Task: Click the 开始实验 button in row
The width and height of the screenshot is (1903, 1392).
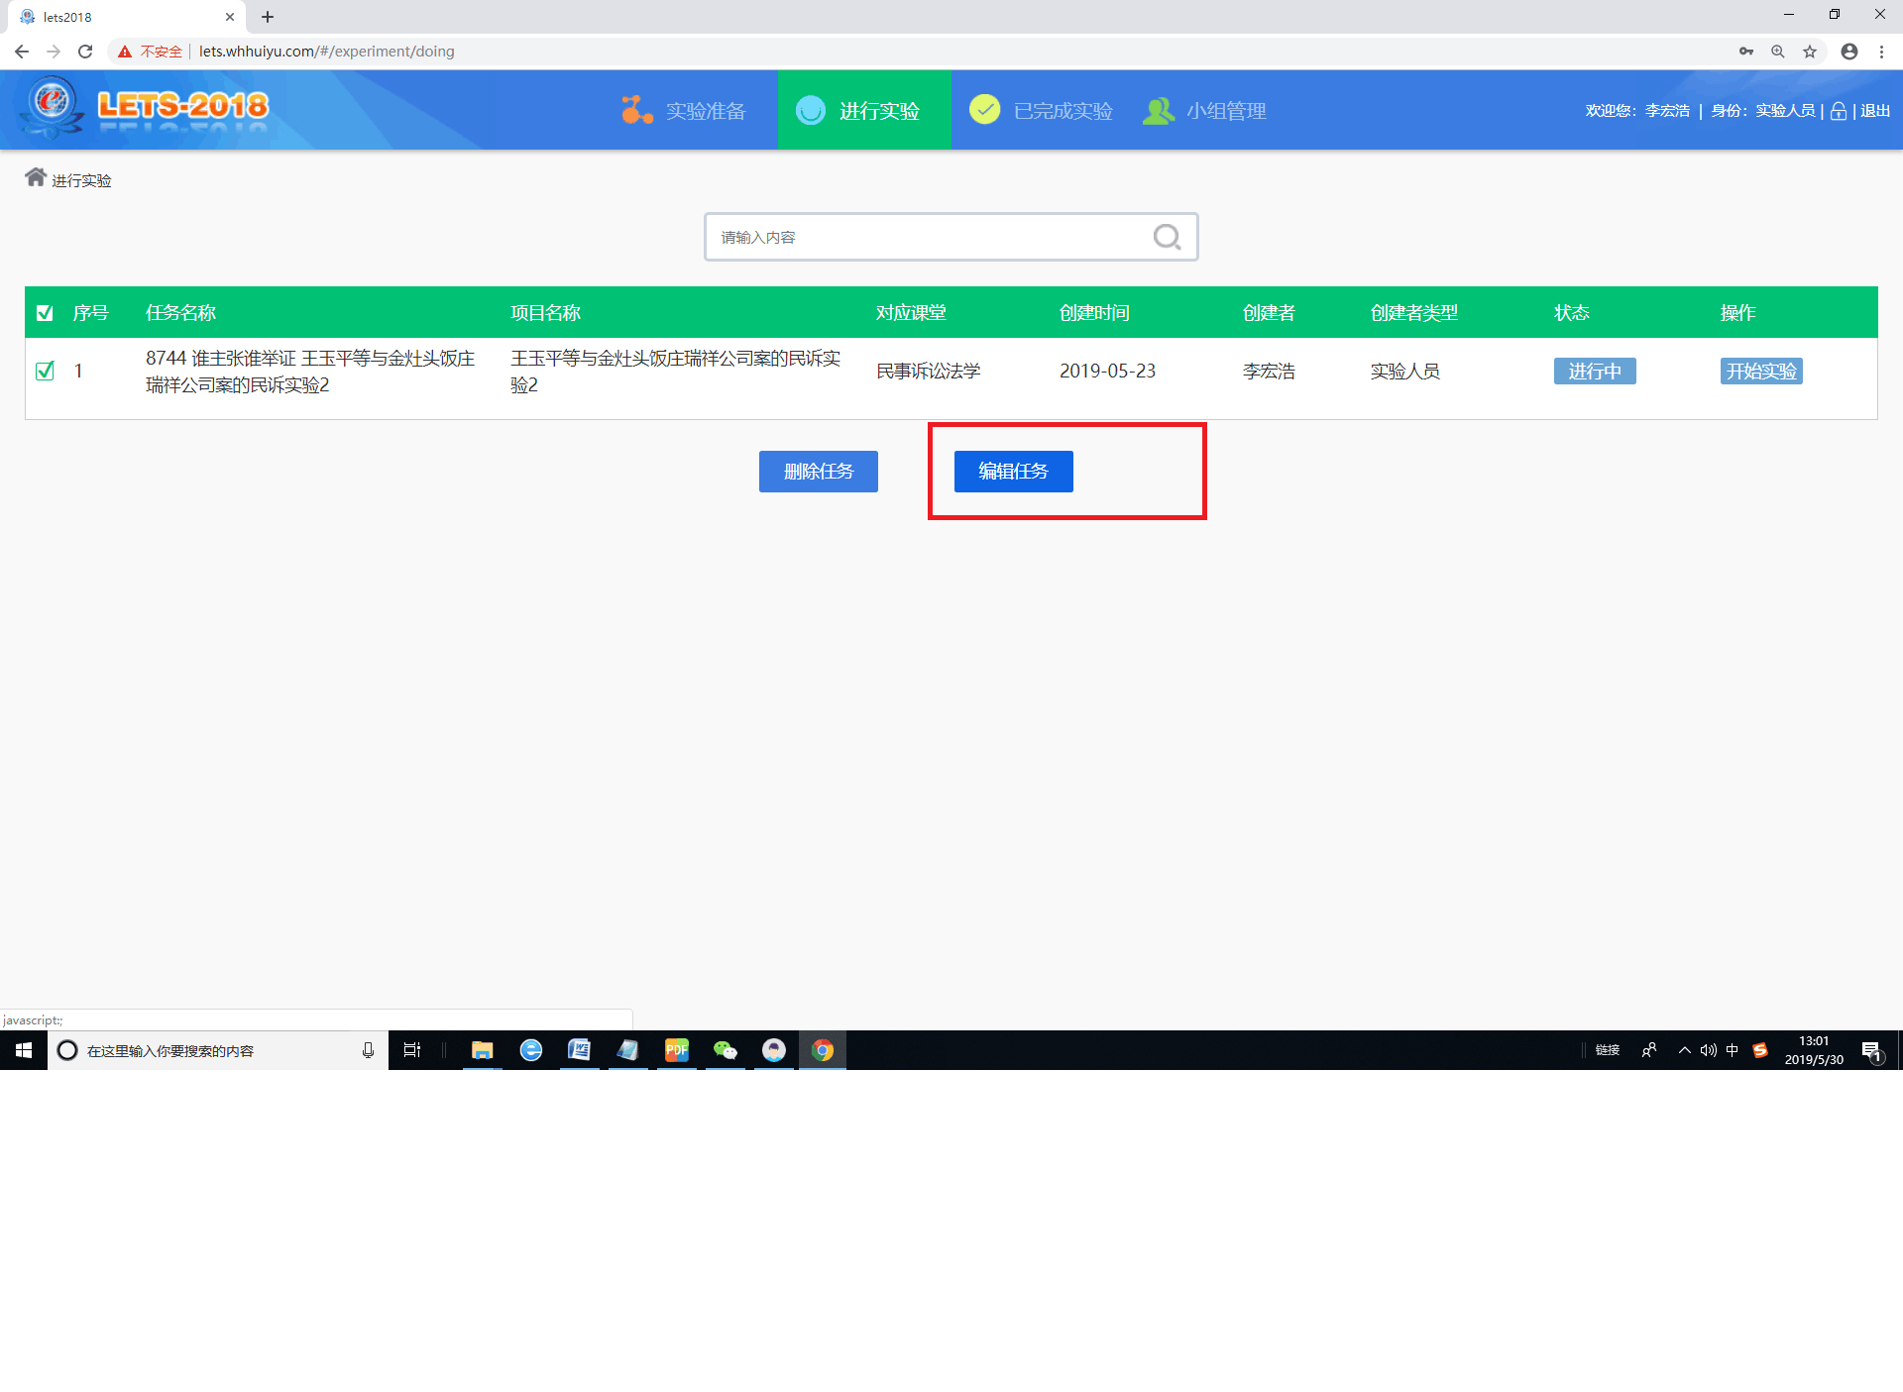Action: coord(1760,372)
